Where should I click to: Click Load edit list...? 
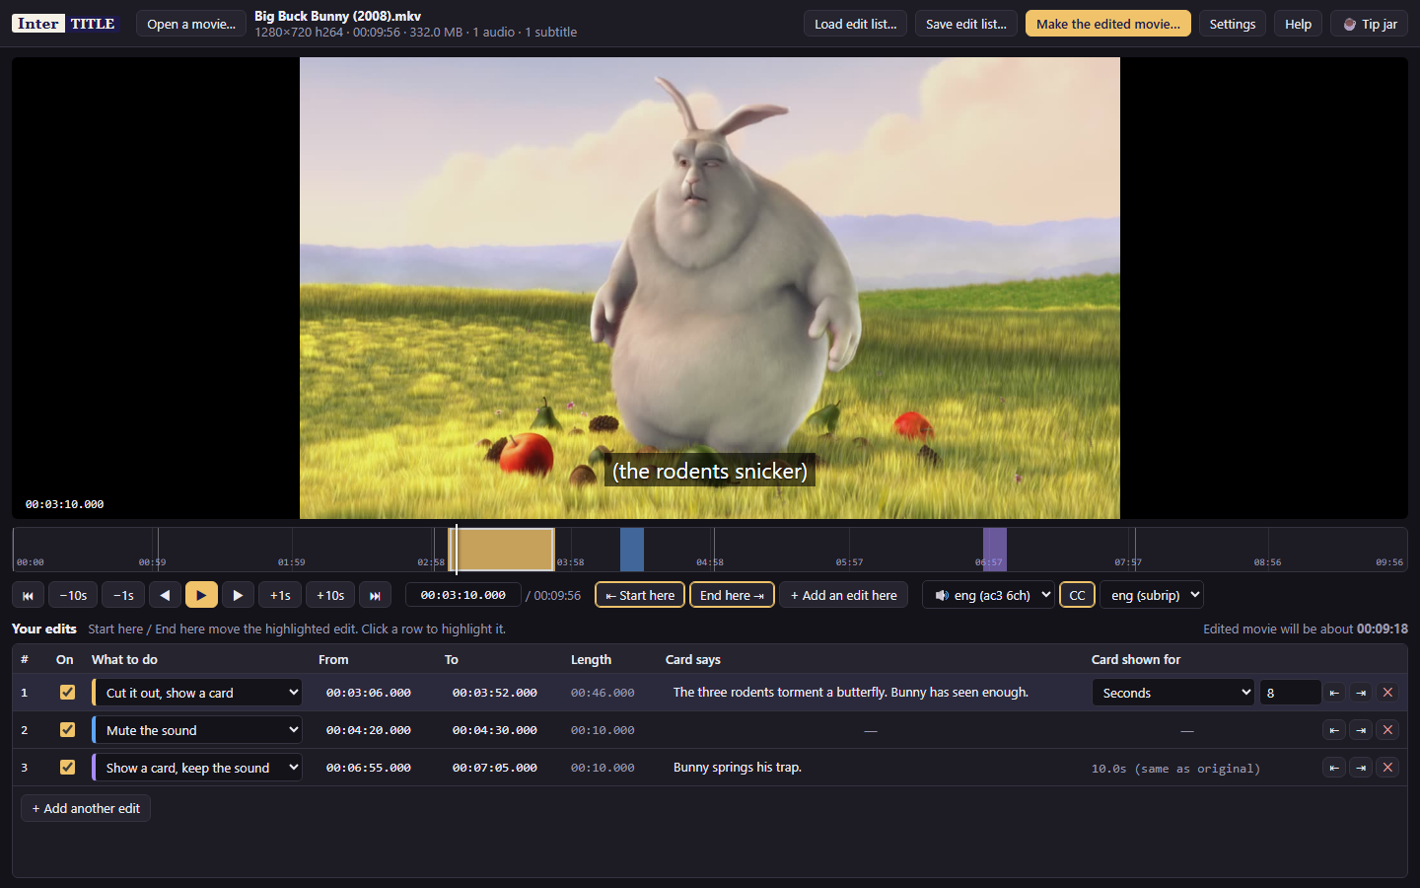pyautogui.click(x=856, y=24)
